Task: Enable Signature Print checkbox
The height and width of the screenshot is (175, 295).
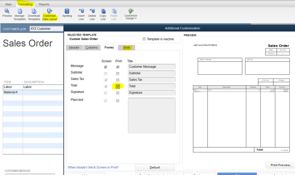Action: coord(118,93)
